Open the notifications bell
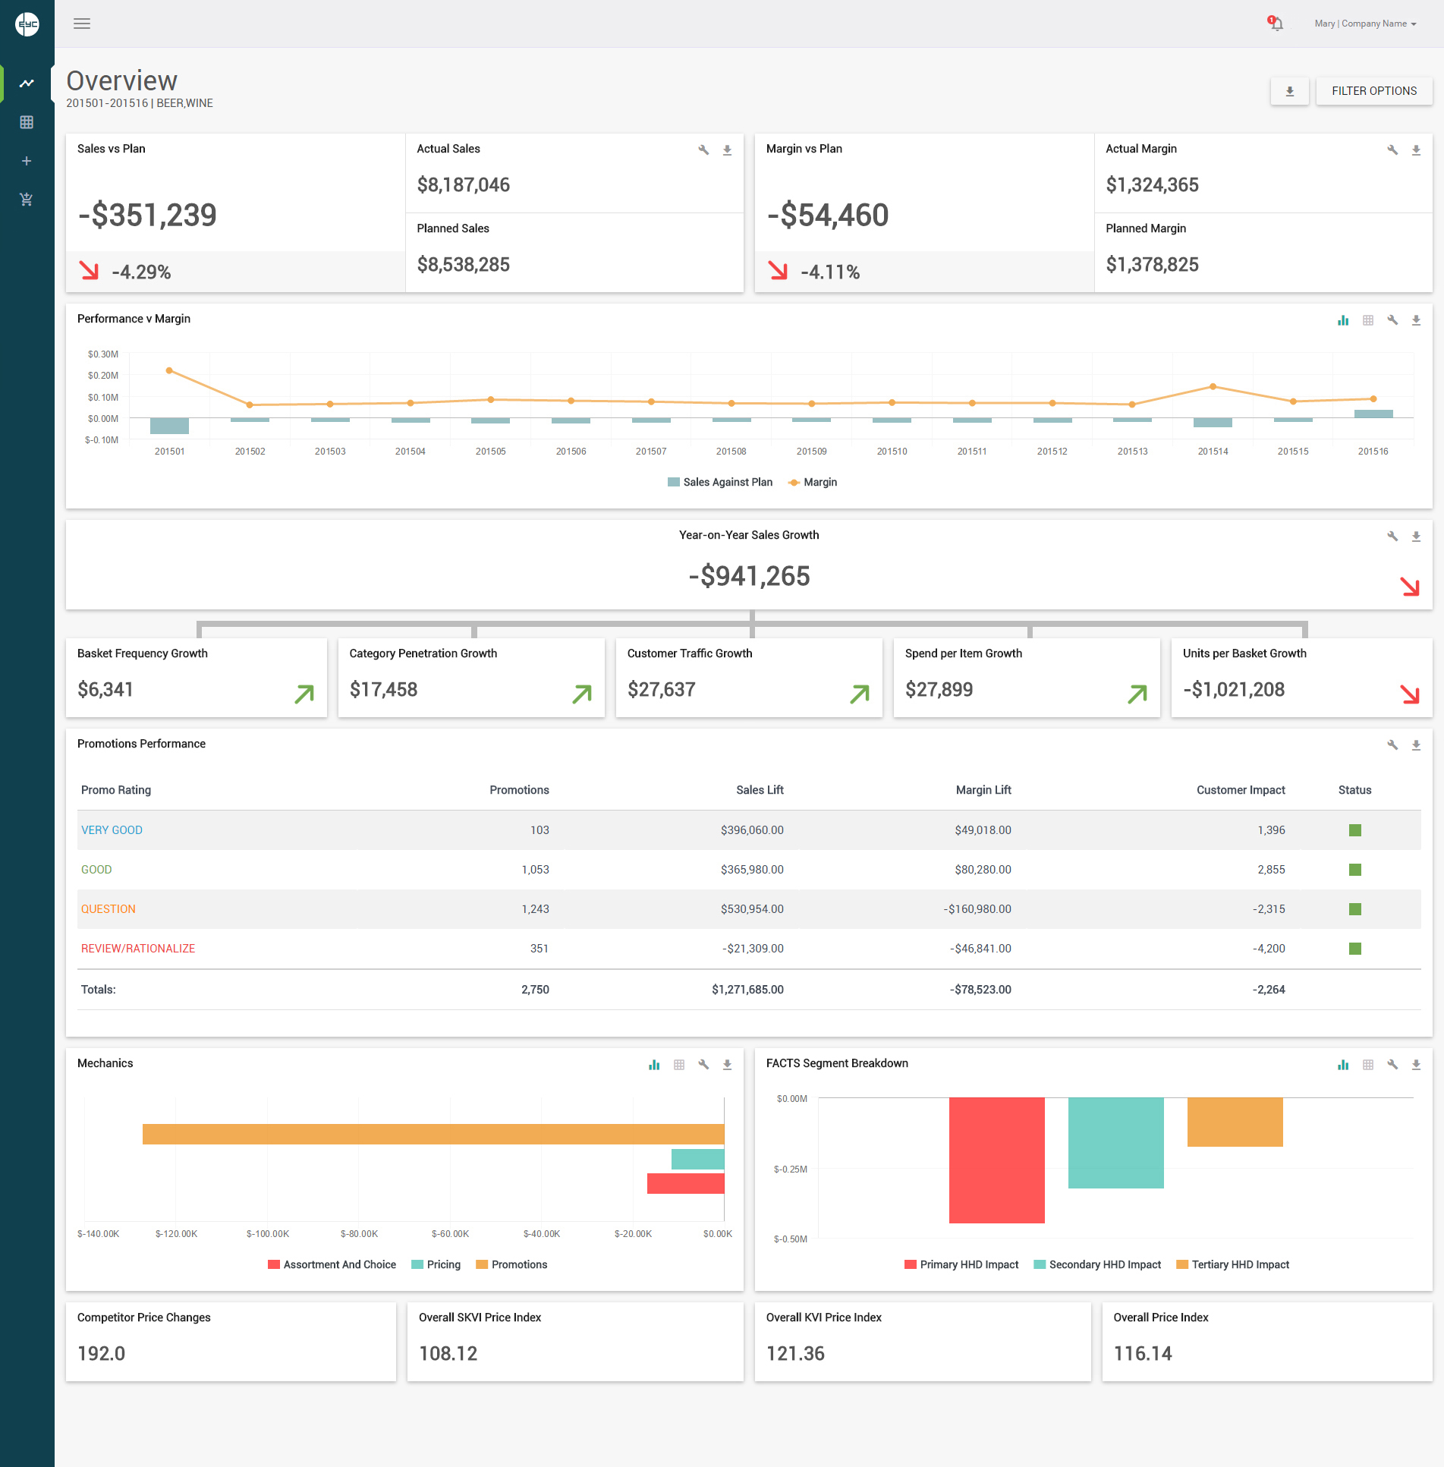 click(x=1276, y=24)
